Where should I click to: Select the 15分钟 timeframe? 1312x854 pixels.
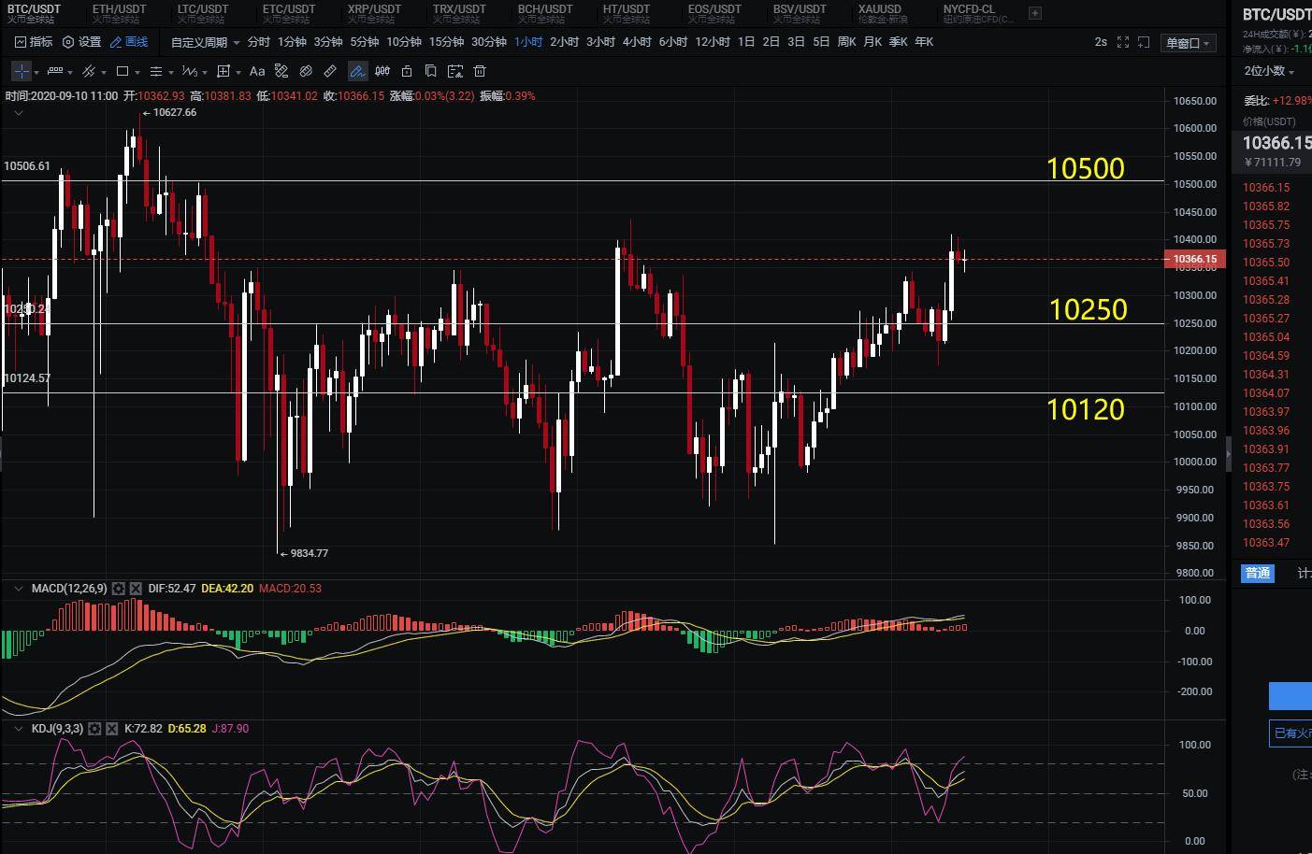(x=446, y=42)
